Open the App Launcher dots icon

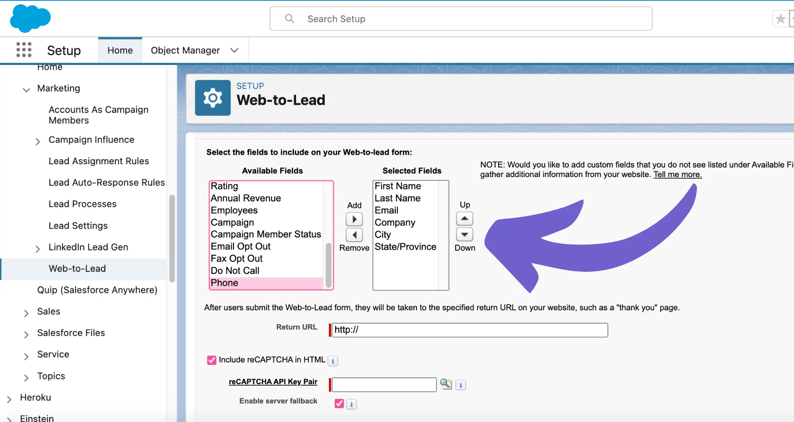tap(24, 50)
